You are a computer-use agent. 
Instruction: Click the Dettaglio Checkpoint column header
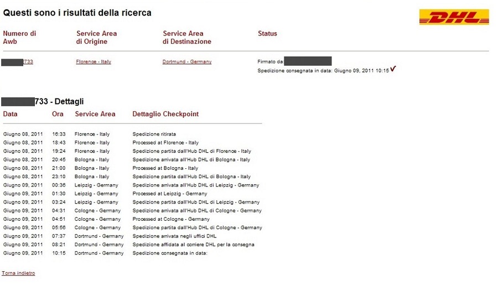pyautogui.click(x=165, y=114)
